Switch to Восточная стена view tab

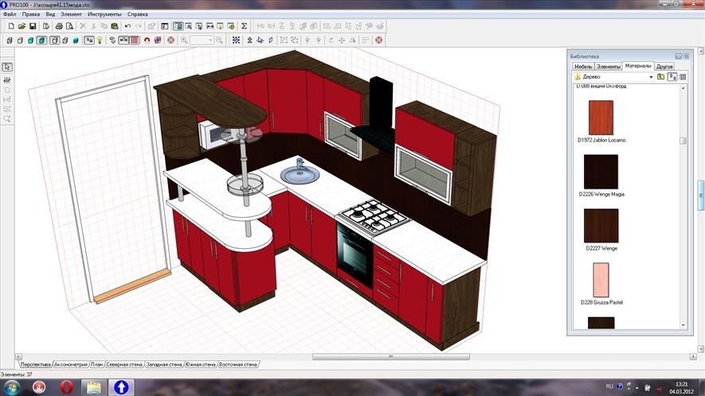238,364
